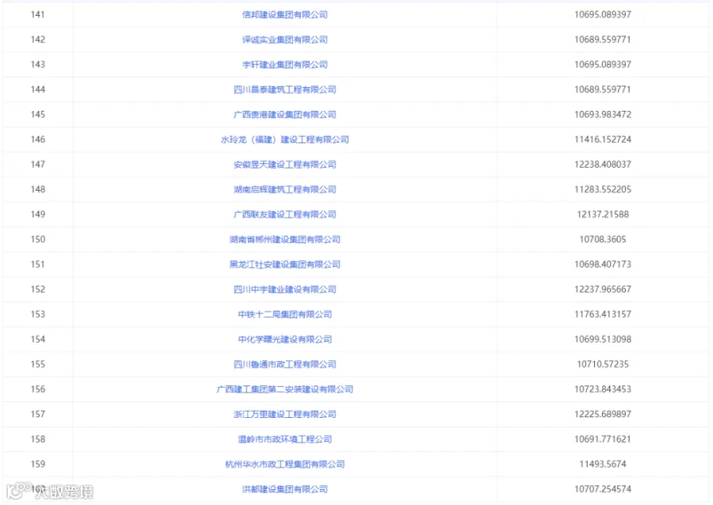Viewport: 713px width, 505px height.
Task: Follow the 中化学曙光建设有限公司 link
Action: tap(284, 340)
